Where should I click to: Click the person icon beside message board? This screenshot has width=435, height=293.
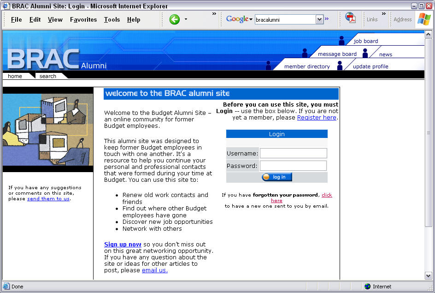305,53
